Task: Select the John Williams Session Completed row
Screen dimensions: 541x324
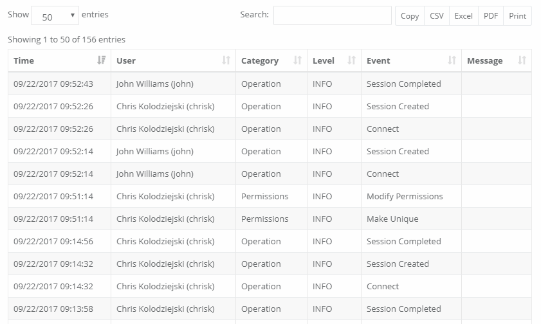Action: tap(270, 84)
